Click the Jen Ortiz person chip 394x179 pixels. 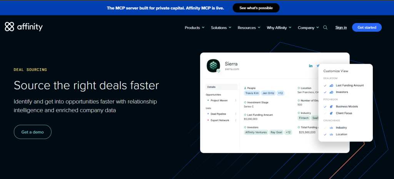click(x=268, y=93)
